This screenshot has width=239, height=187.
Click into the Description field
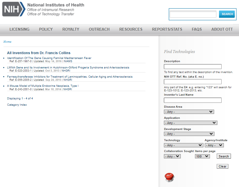(x=193, y=66)
